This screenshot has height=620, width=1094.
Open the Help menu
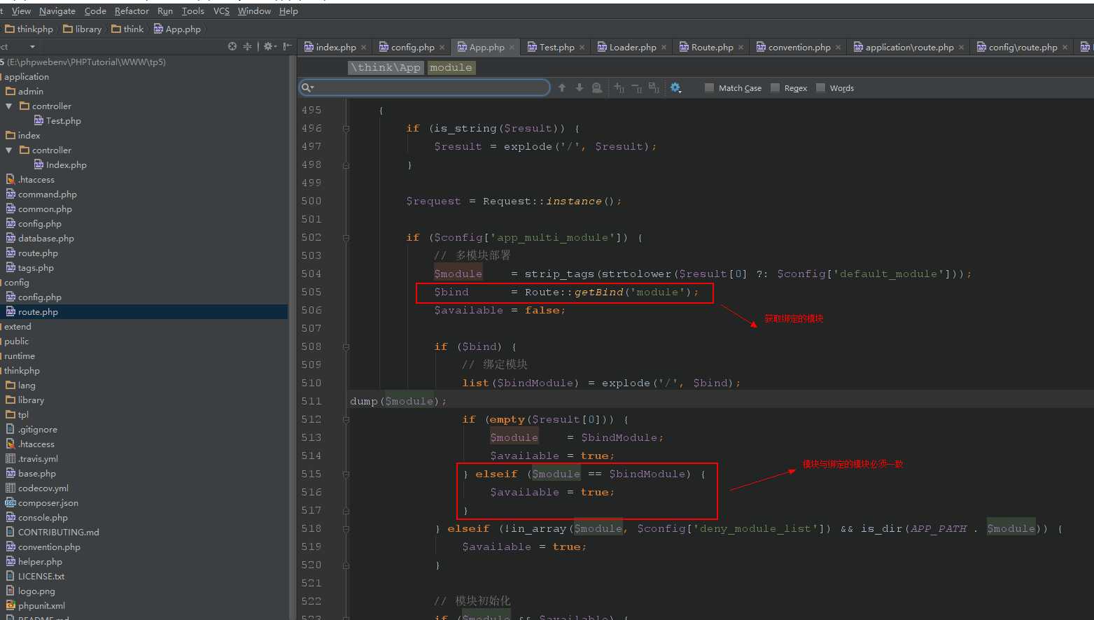[x=288, y=11]
